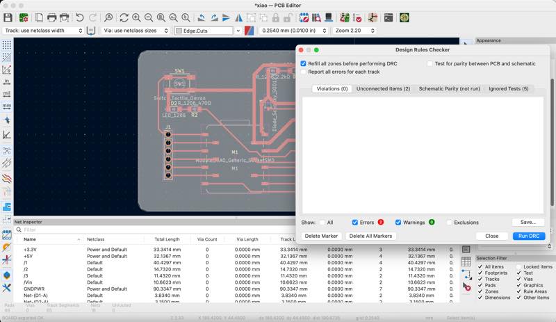Screen dimensions: 556x322
Task: Click Delete Marker button
Action: [x=321, y=236]
